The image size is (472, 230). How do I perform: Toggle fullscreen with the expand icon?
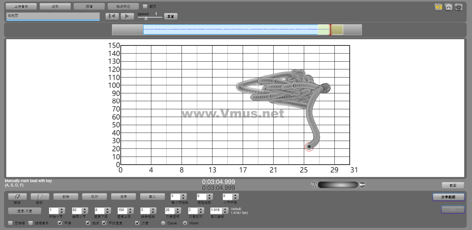[459, 7]
